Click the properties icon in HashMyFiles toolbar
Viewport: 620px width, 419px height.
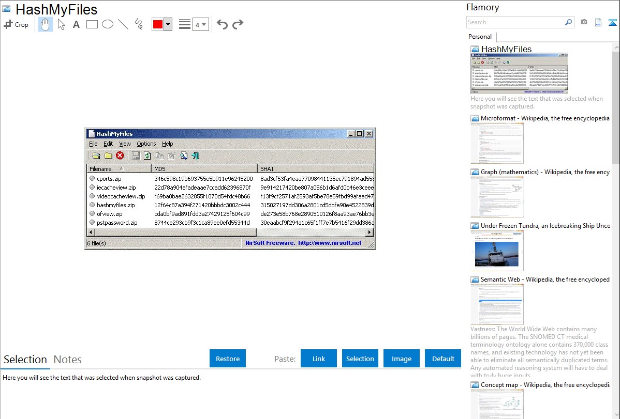(x=171, y=156)
